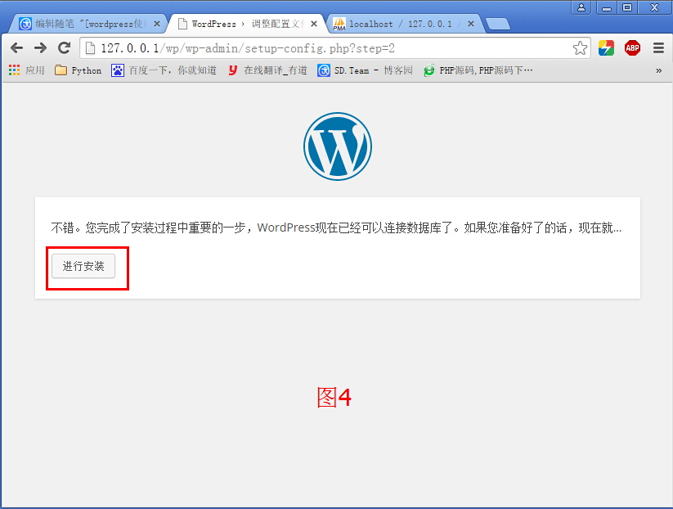Screen dimensions: 673x509
Task: Open the SD.Team cnblogs bookmark
Action: (365, 70)
